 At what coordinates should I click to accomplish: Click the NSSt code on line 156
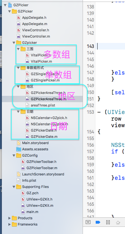[x=118, y=145]
